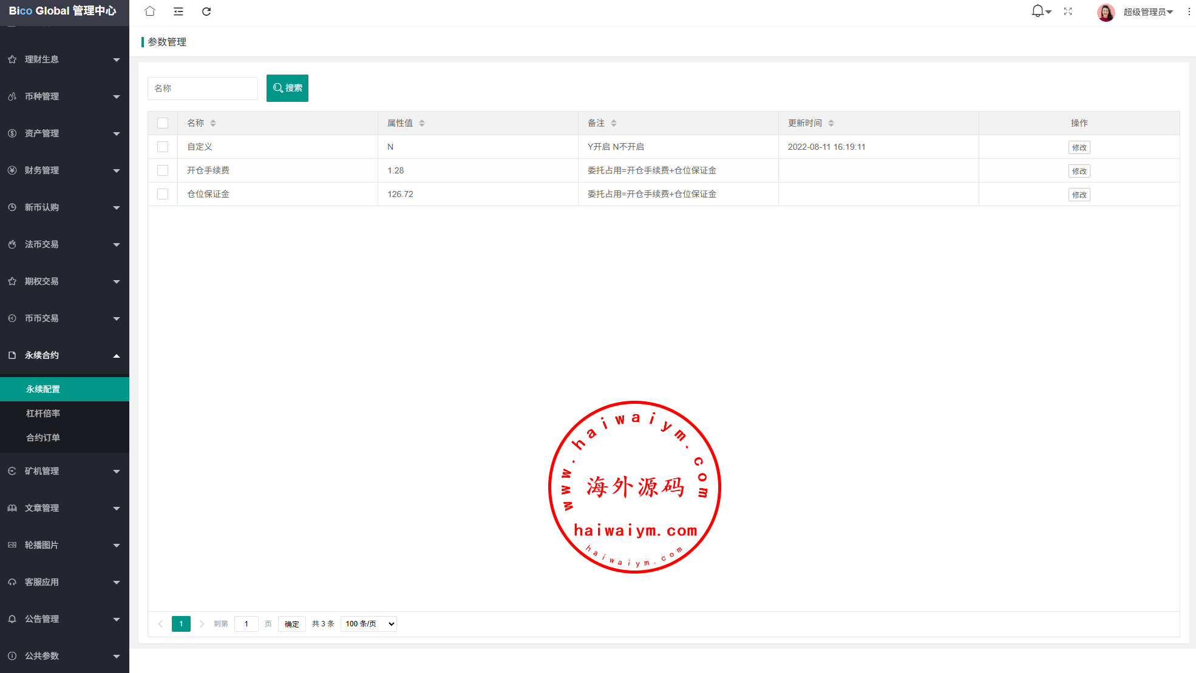
Task: Expand the 理财生息 sidebar menu
Action: (x=64, y=59)
